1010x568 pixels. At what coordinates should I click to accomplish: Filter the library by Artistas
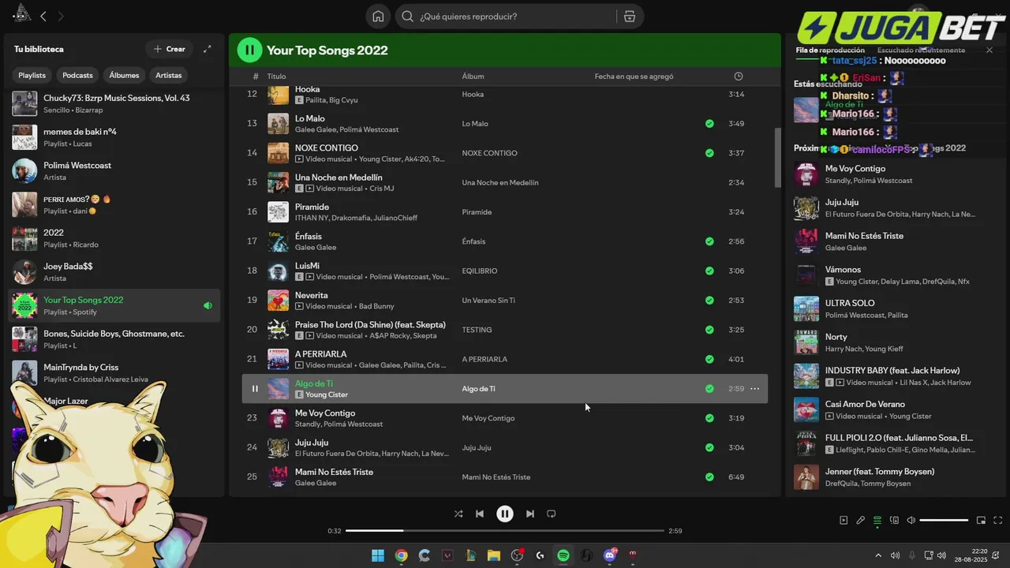[x=169, y=75]
